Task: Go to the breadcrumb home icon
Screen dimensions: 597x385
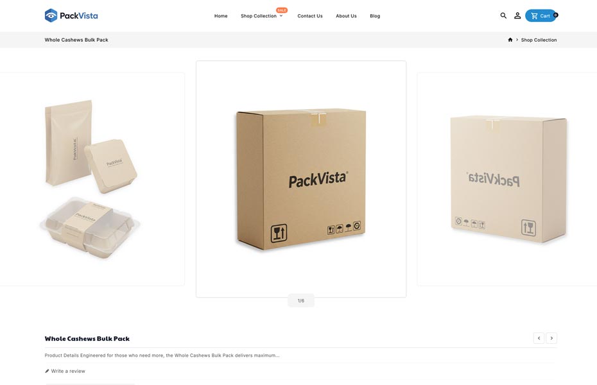Action: click(x=510, y=40)
